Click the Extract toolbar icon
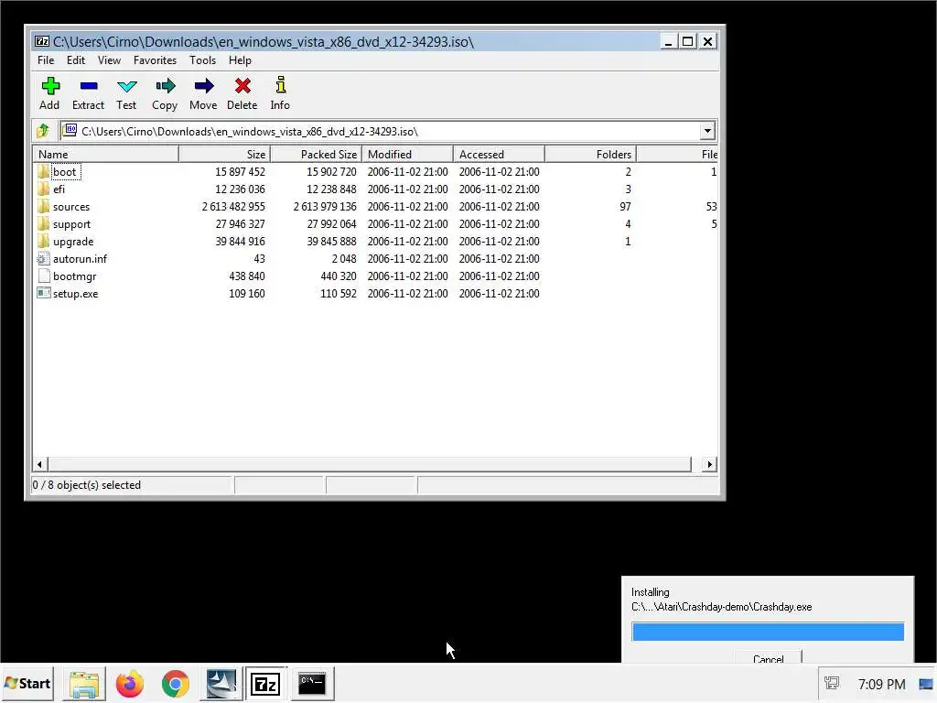The image size is (937, 703). (x=89, y=86)
